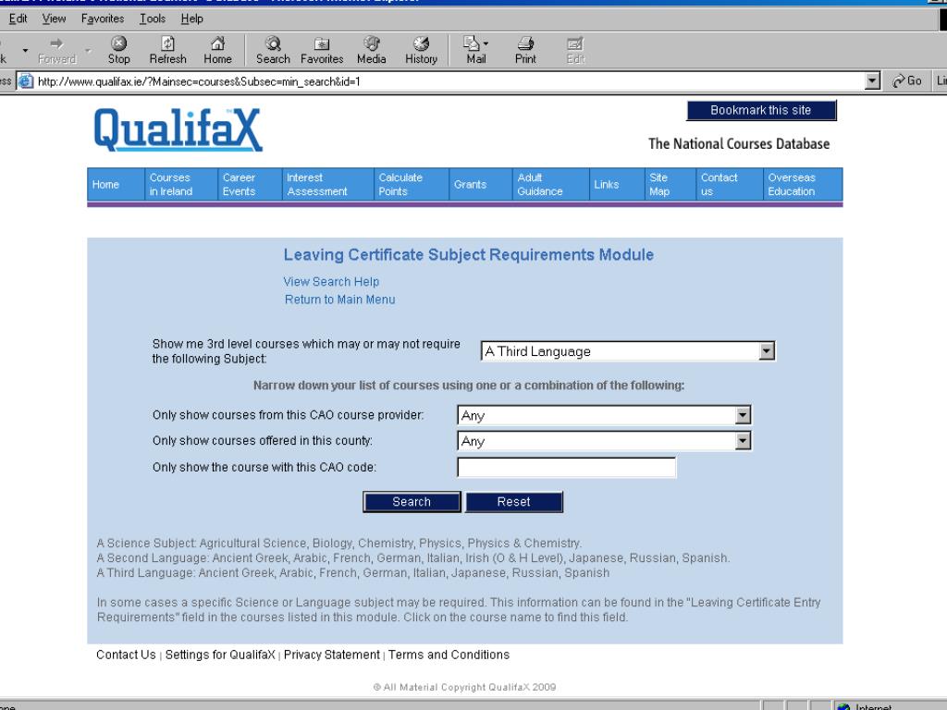The width and height of the screenshot is (947, 710).
Task: Select Interest Assessment navigation tab
Action: pos(328,185)
